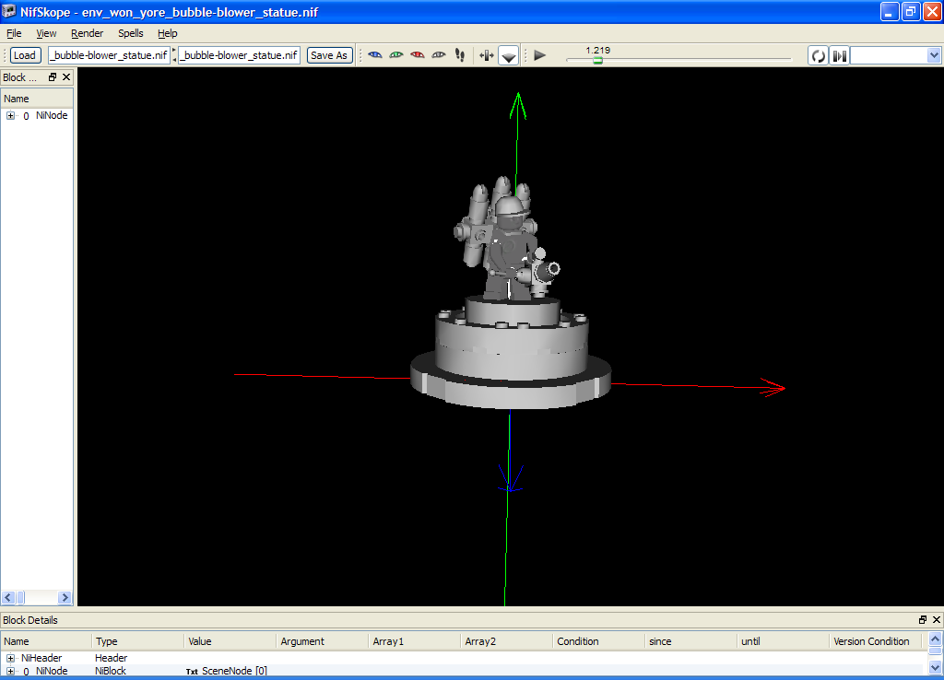Open the Render menu
Screen dimensions: 944x680
coord(87,33)
